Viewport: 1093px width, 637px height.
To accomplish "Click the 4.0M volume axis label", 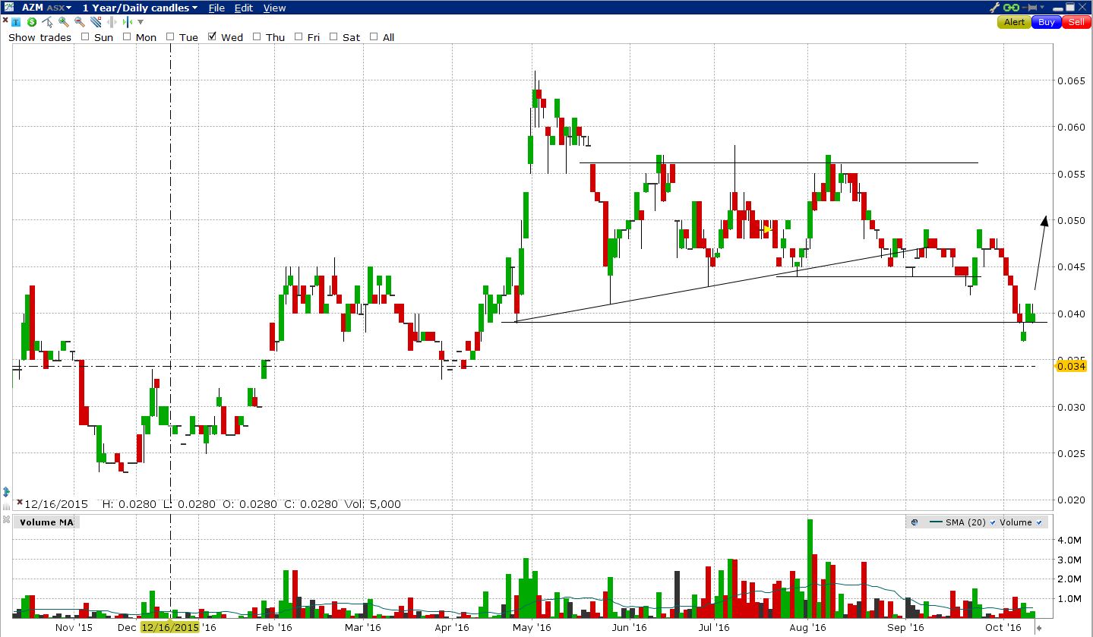I will coord(1069,540).
